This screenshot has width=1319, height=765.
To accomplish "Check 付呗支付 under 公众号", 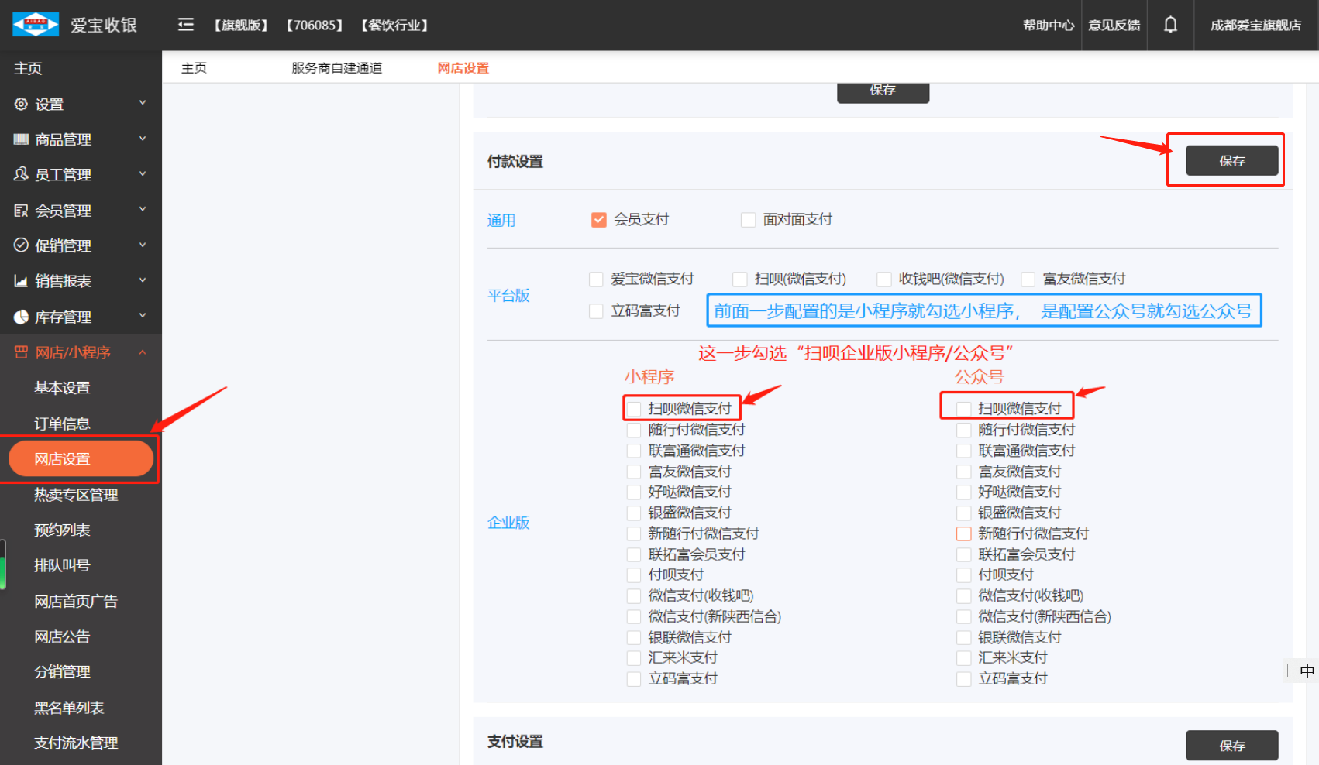I will [x=963, y=575].
